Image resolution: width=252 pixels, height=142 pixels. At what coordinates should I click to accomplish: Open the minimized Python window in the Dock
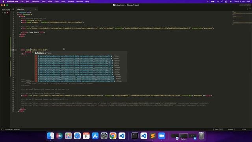coord(183,136)
